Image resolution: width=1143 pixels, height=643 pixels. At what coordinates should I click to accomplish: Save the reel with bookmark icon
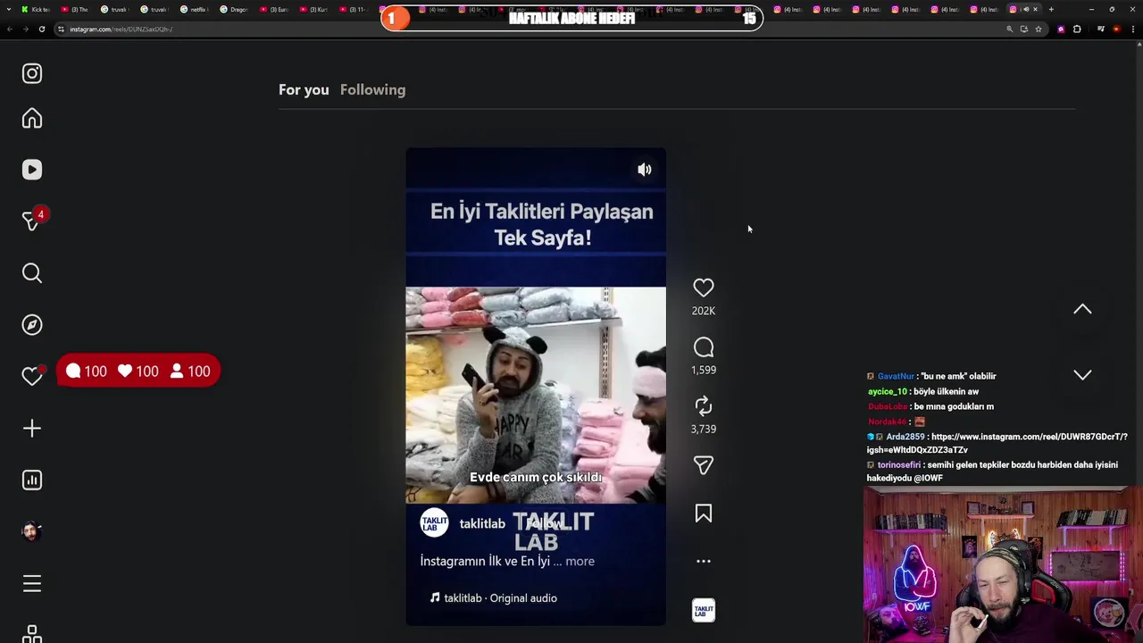click(704, 514)
